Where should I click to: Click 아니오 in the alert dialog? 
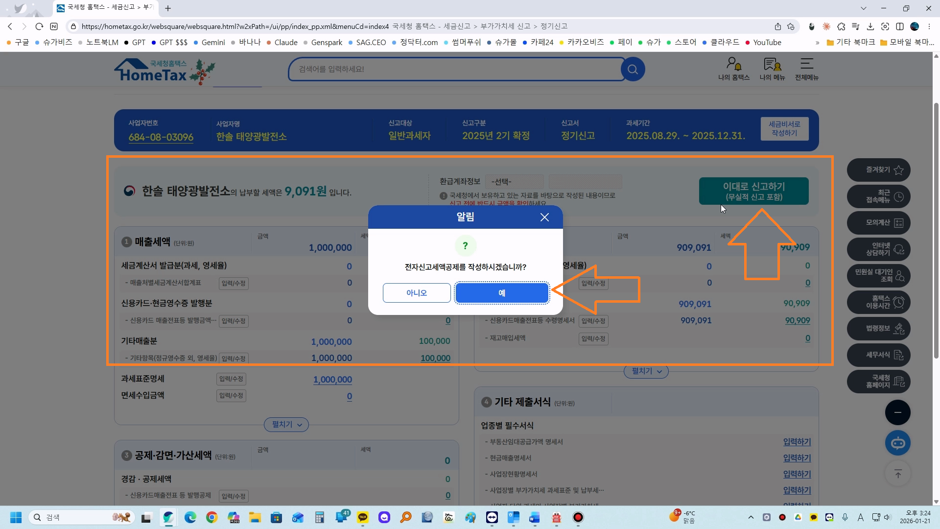[417, 293]
